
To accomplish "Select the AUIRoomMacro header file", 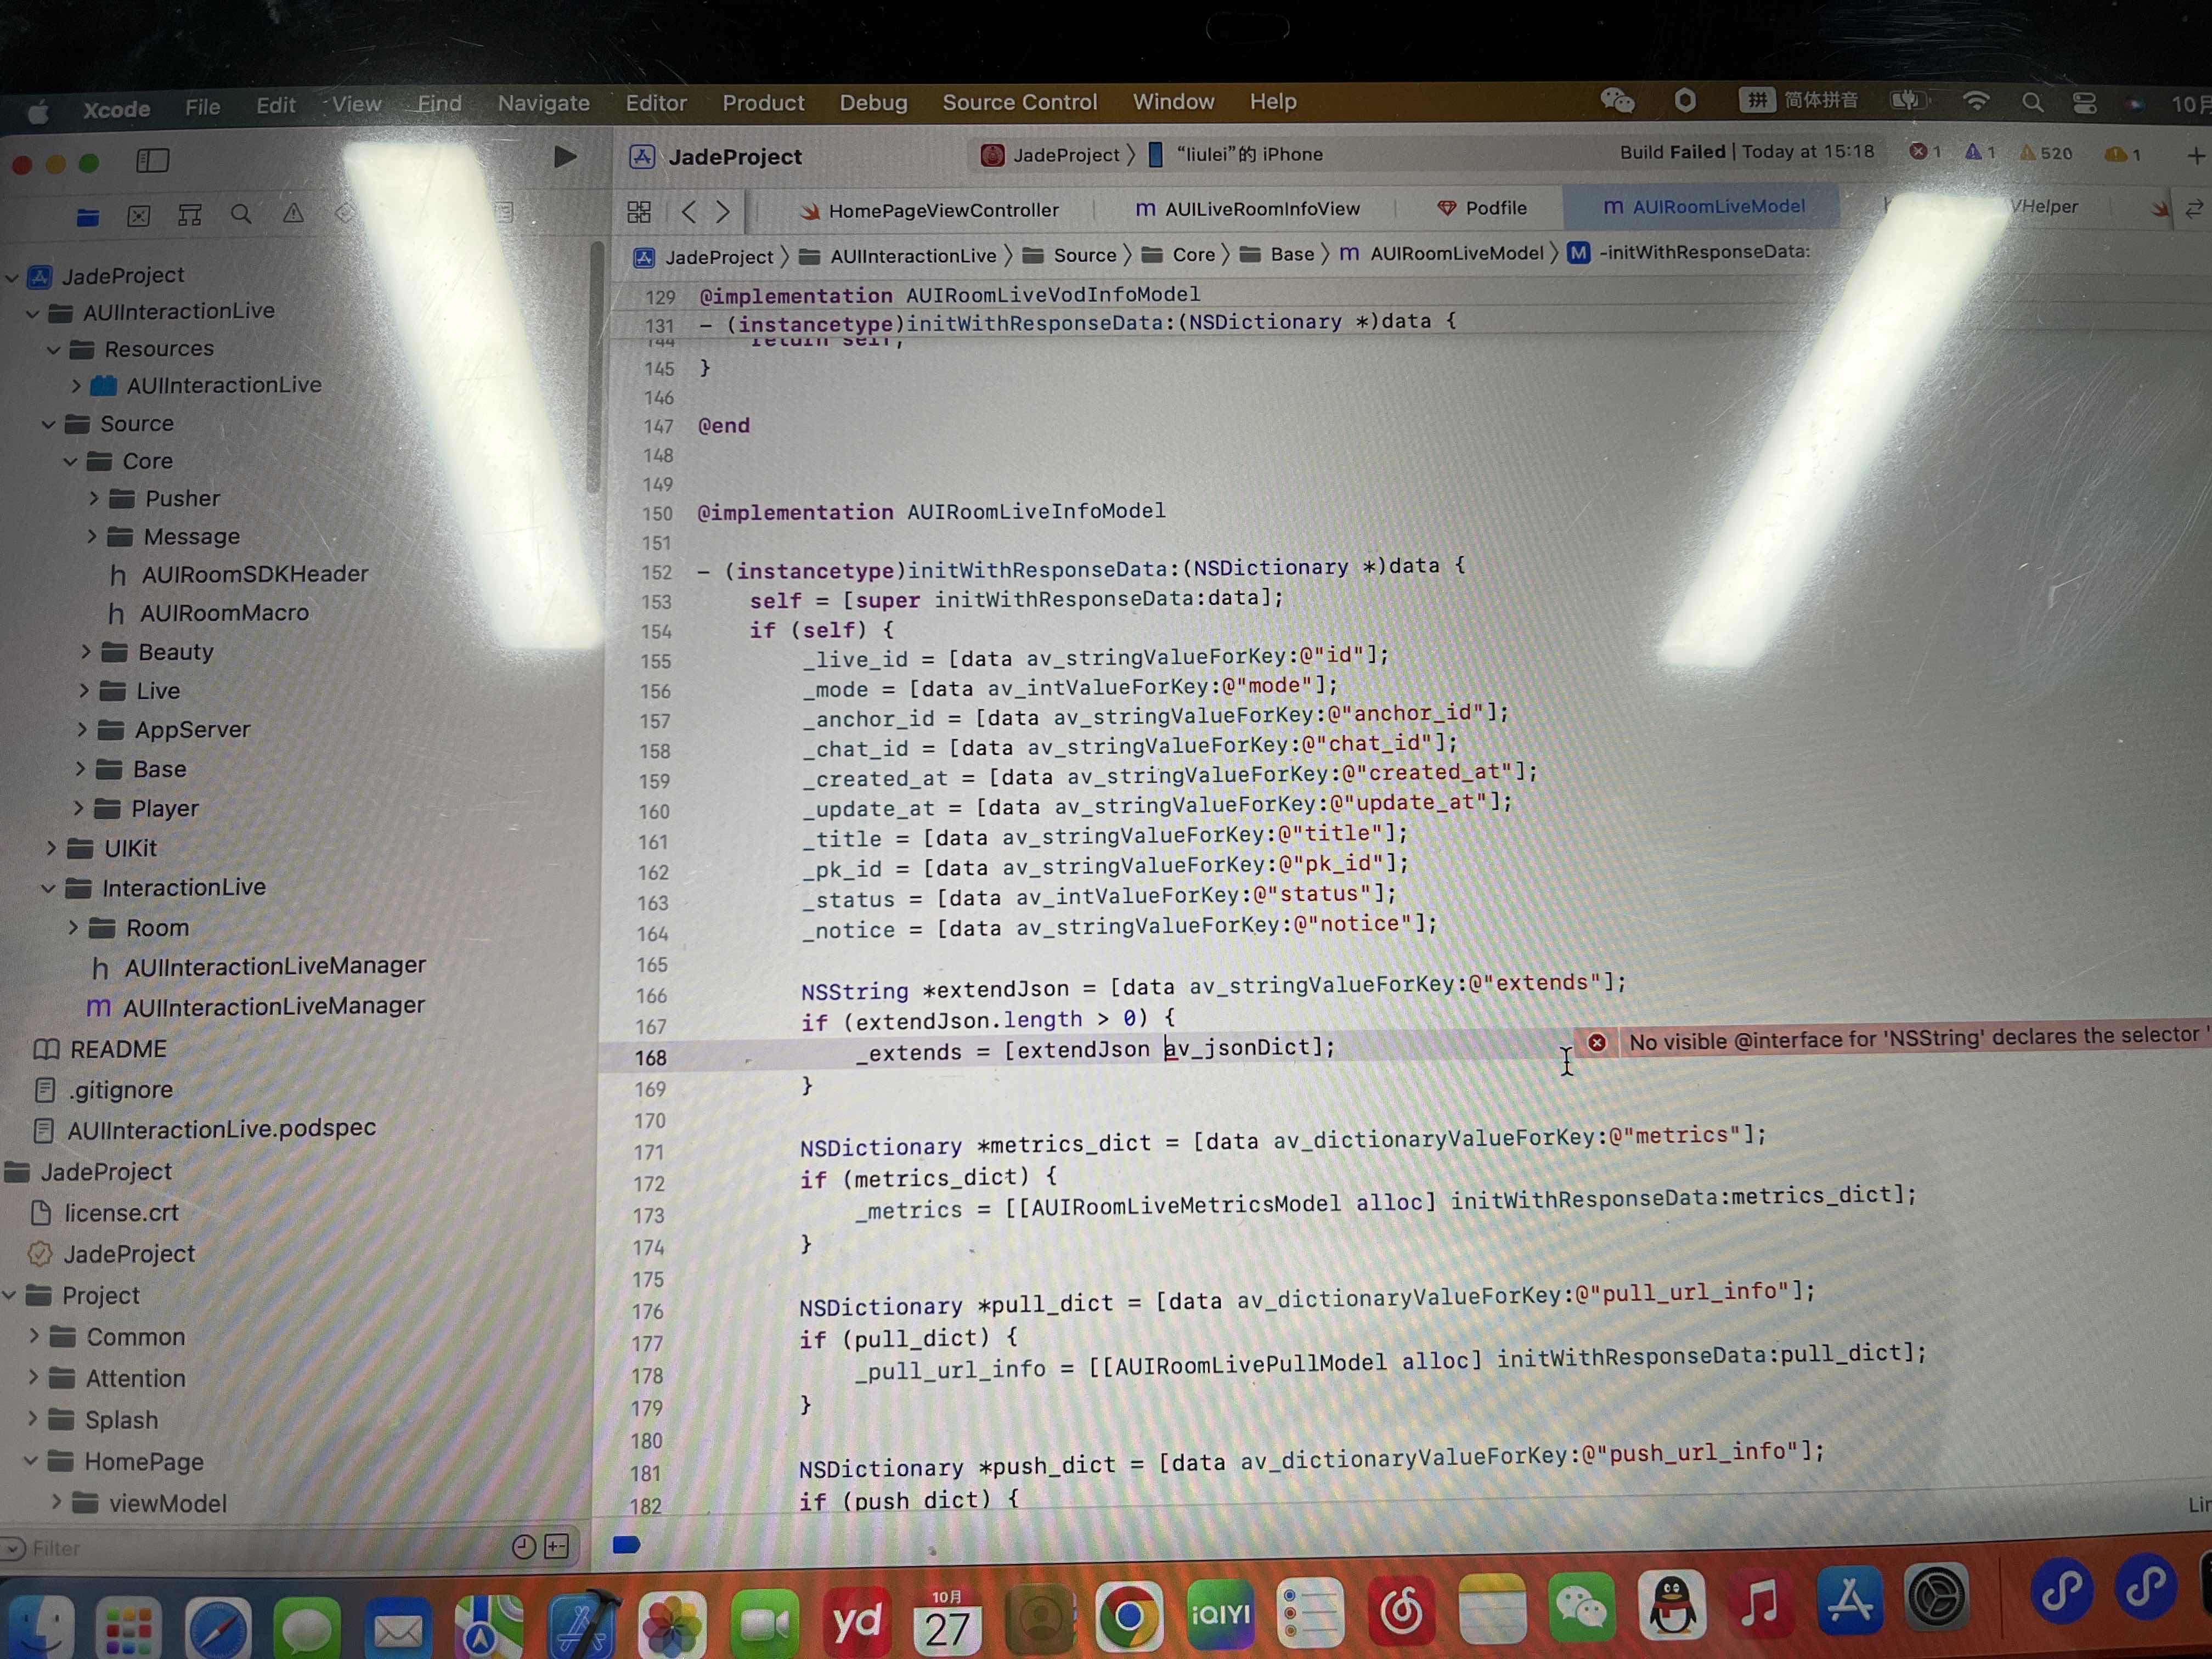I will [x=208, y=613].
